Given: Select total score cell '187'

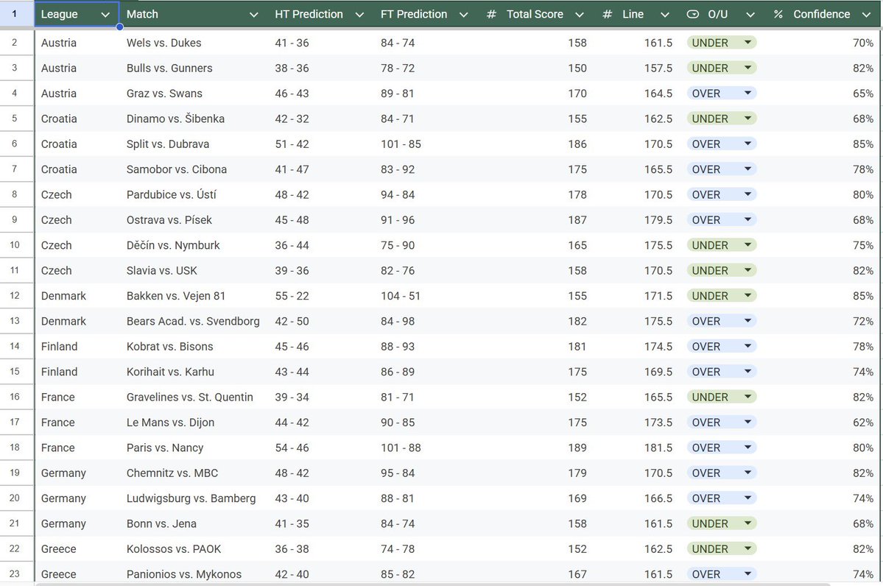Looking at the screenshot, I should click(x=538, y=220).
